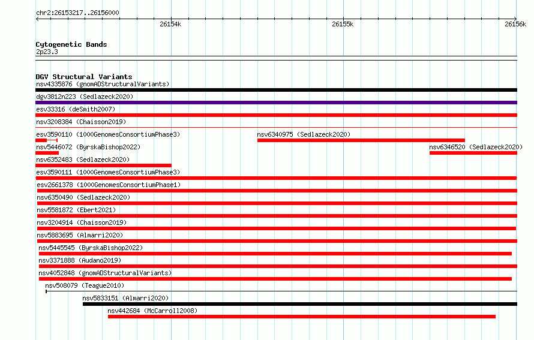
Task: Click nsv3204914 Chaisson2019 variant label
Action: pyautogui.click(x=82, y=222)
